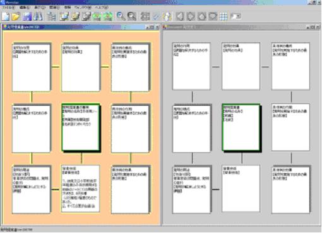Select the gray tiled thumbnails toolbar icon
322x233 pixels.
(x=145, y=16)
